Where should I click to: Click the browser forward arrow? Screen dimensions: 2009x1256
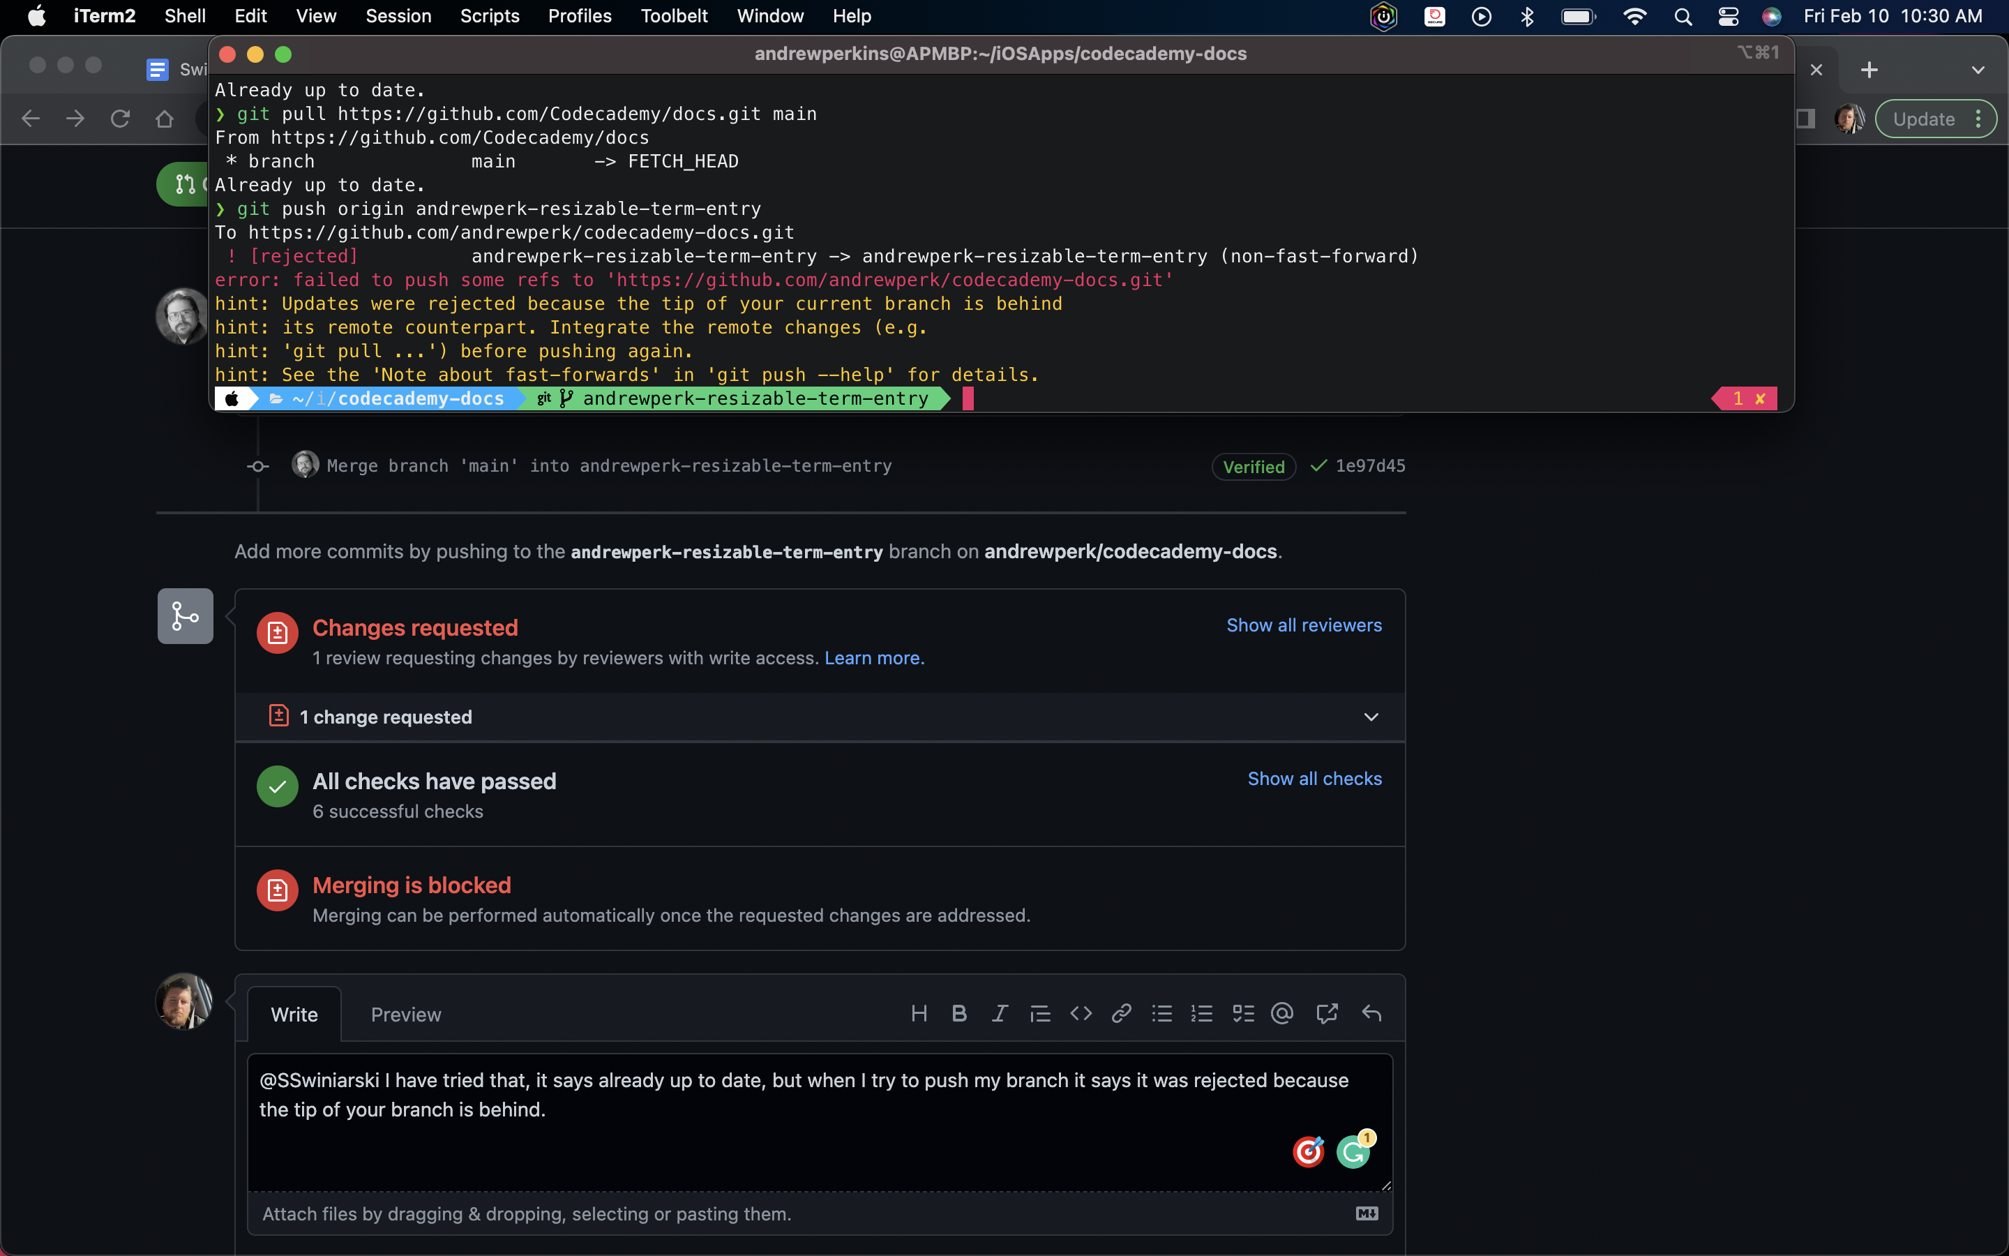pyautogui.click(x=75, y=119)
